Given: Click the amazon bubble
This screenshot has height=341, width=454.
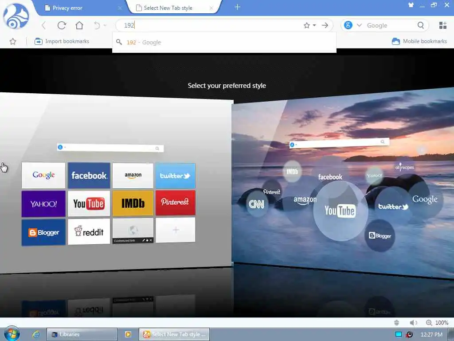Looking at the screenshot, I should click(305, 200).
